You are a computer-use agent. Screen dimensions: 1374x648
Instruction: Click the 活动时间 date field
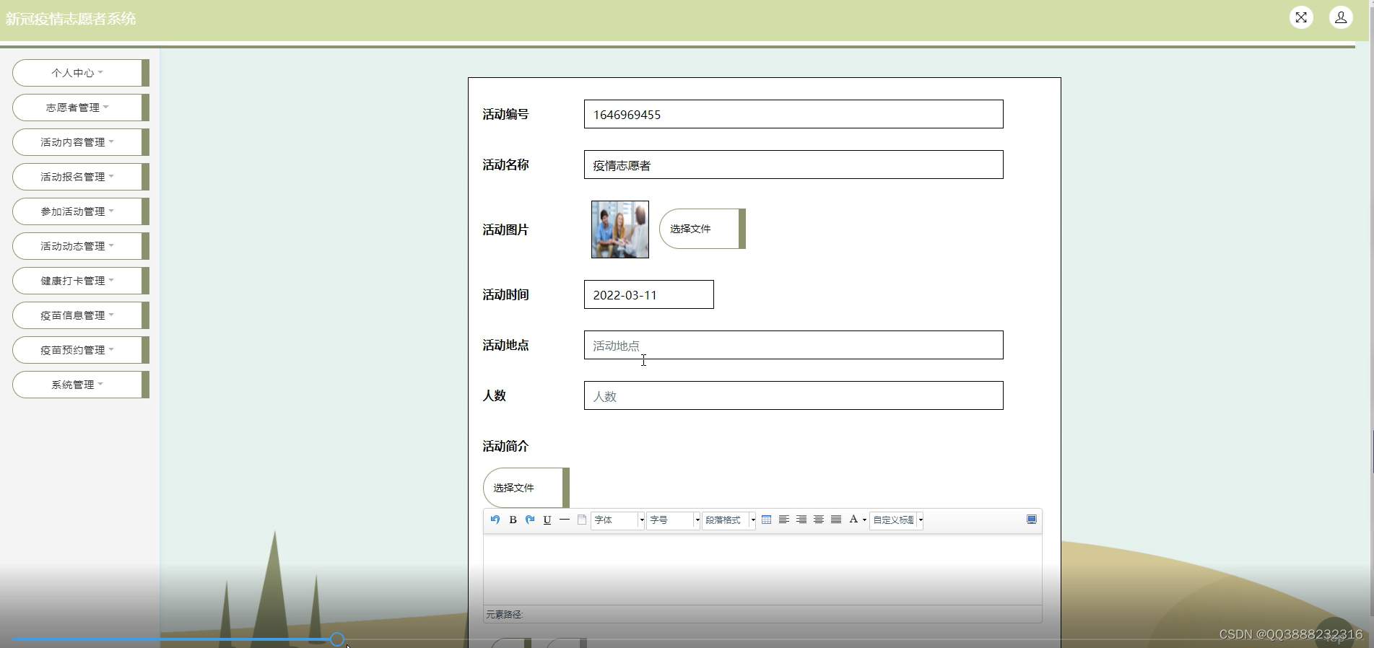(649, 294)
